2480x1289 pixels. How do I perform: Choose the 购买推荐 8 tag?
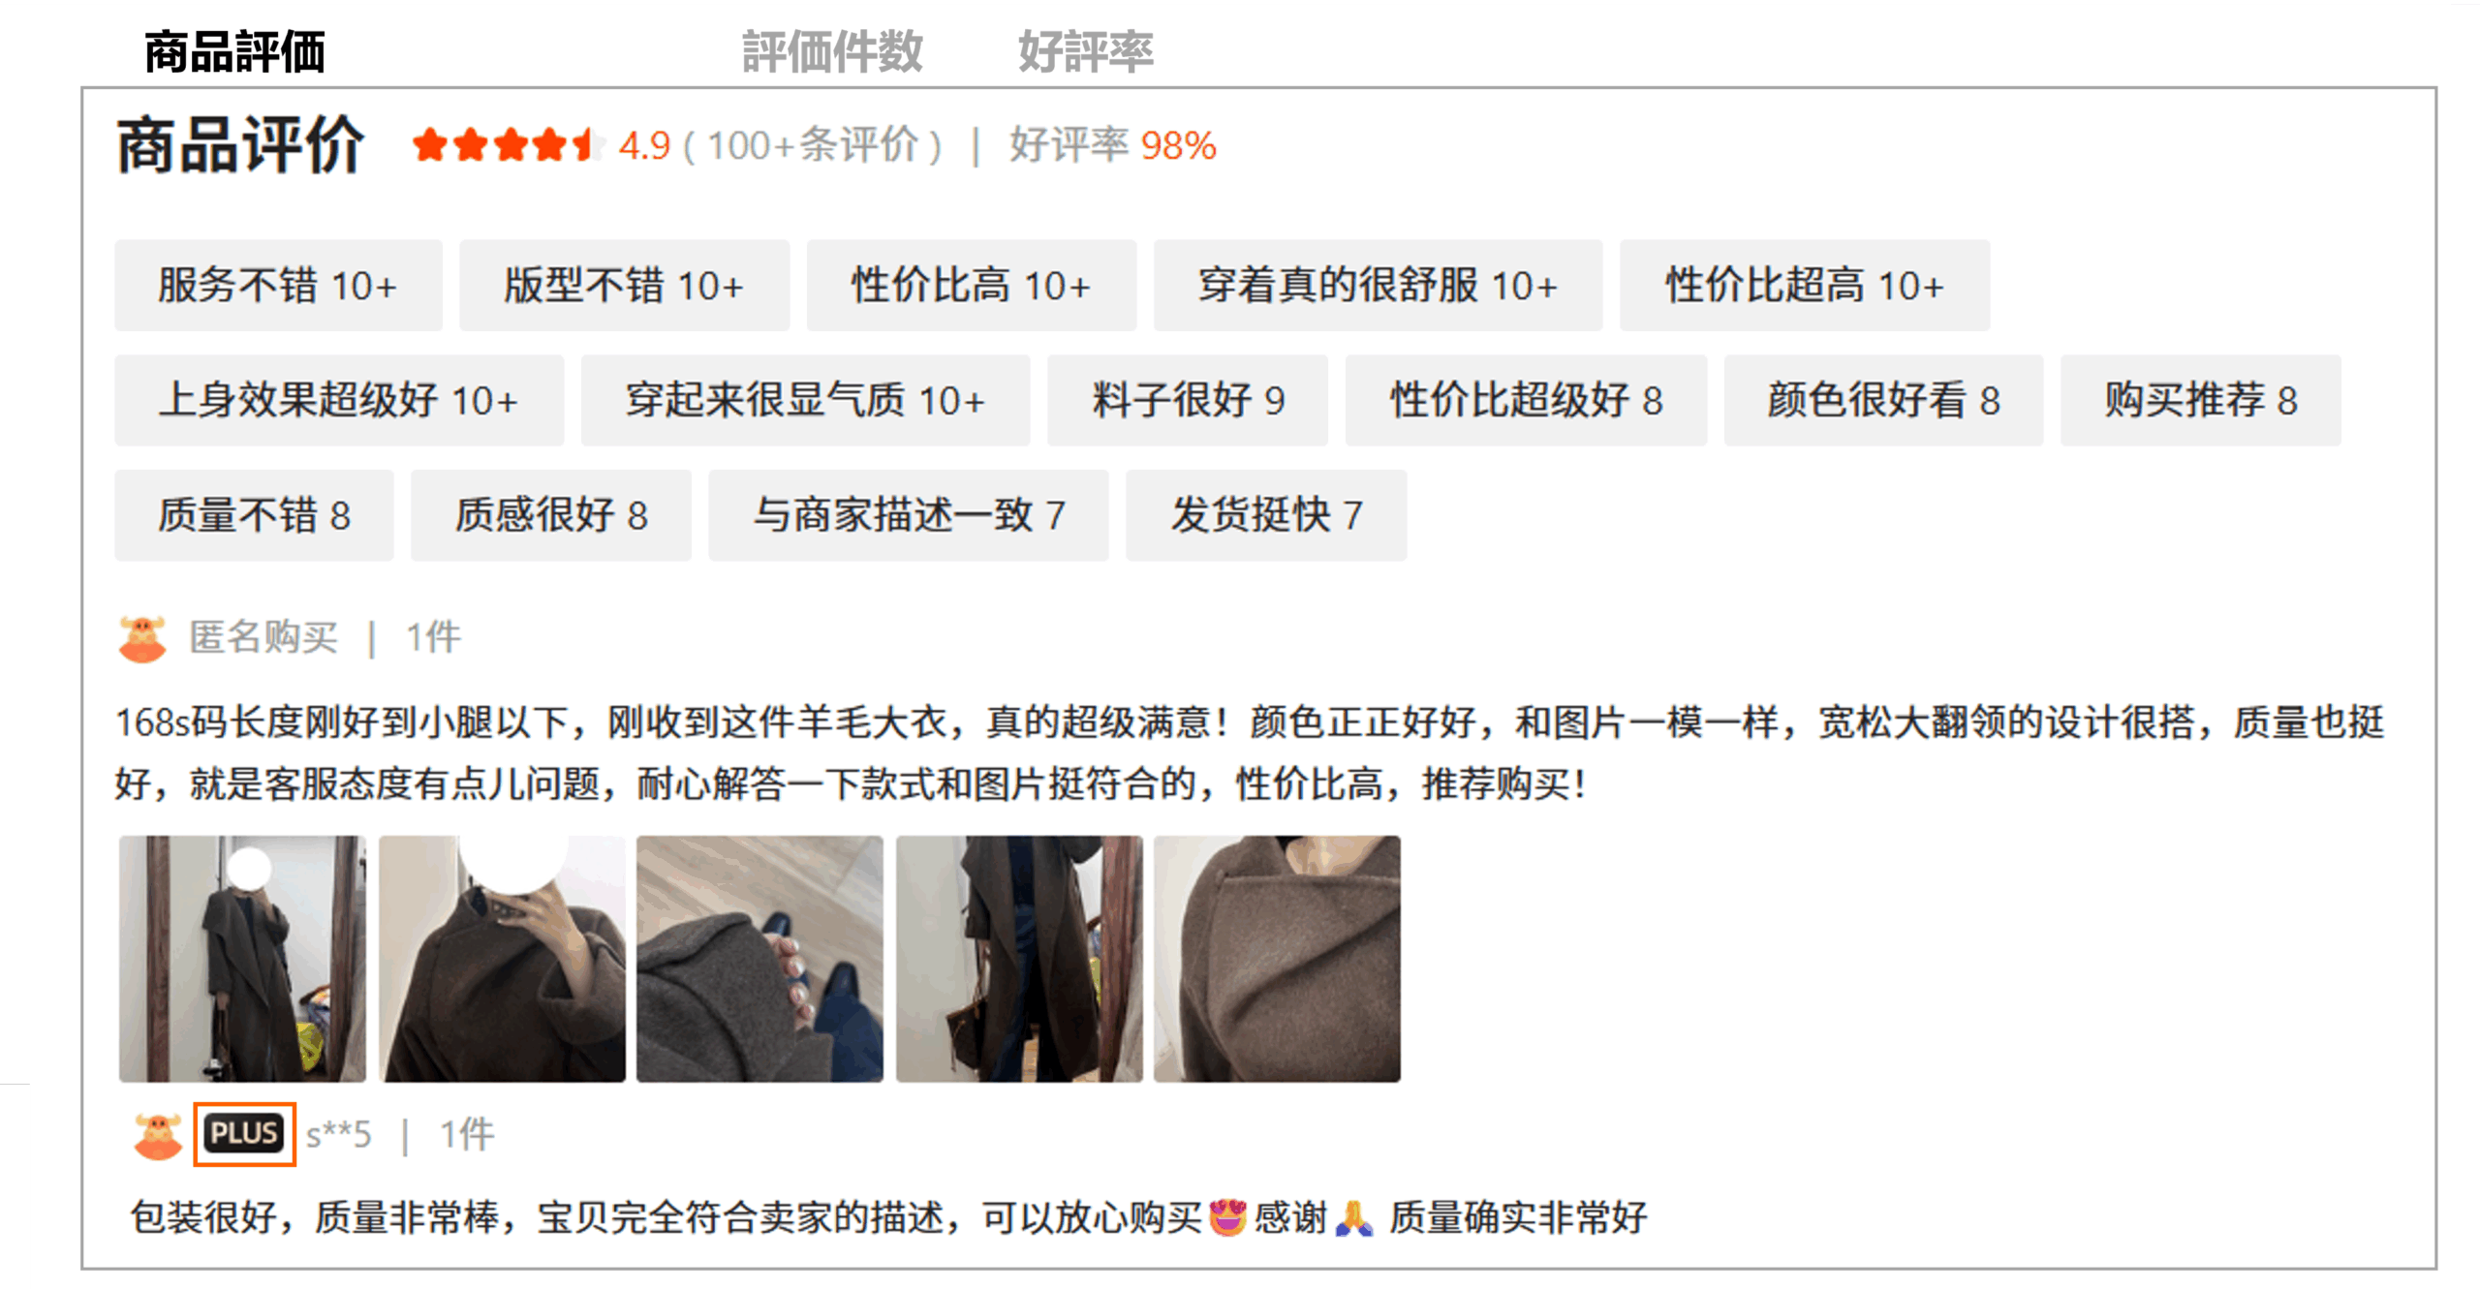[x=2200, y=400]
